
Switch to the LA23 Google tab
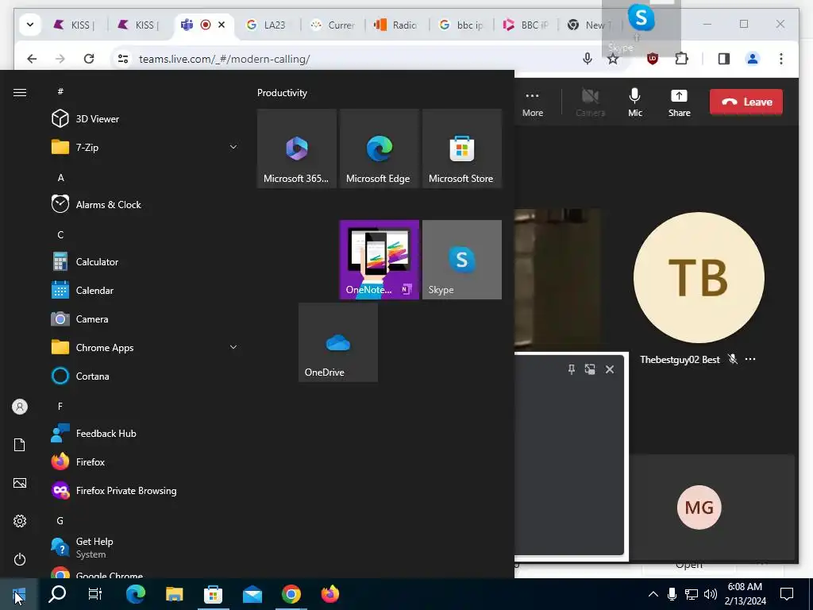tap(268, 25)
